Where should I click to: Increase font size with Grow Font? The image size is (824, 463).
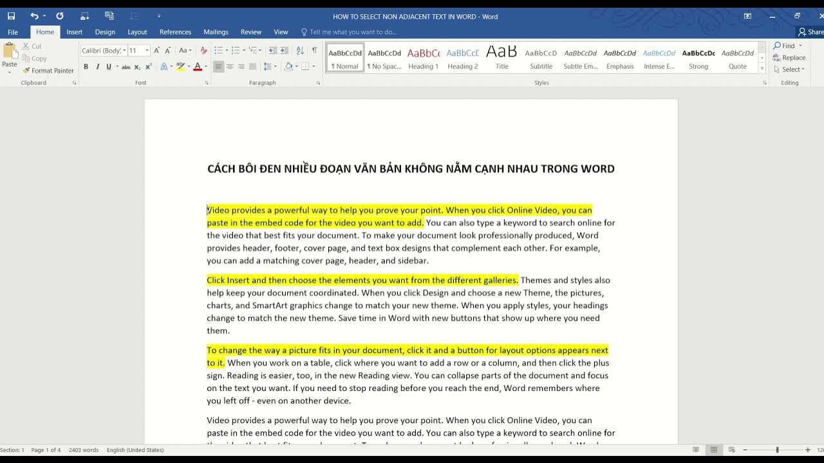(156, 50)
